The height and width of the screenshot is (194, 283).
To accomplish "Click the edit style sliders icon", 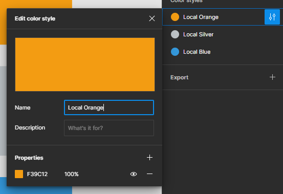I will click(x=272, y=17).
